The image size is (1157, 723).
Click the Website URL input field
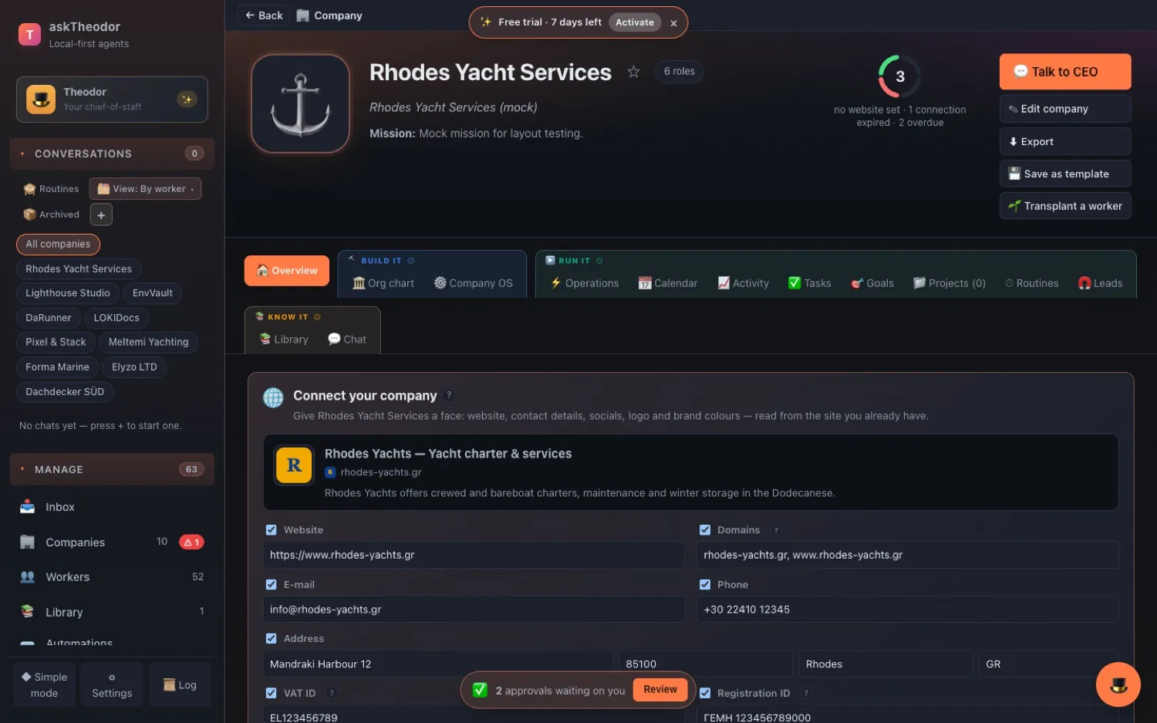[474, 555]
